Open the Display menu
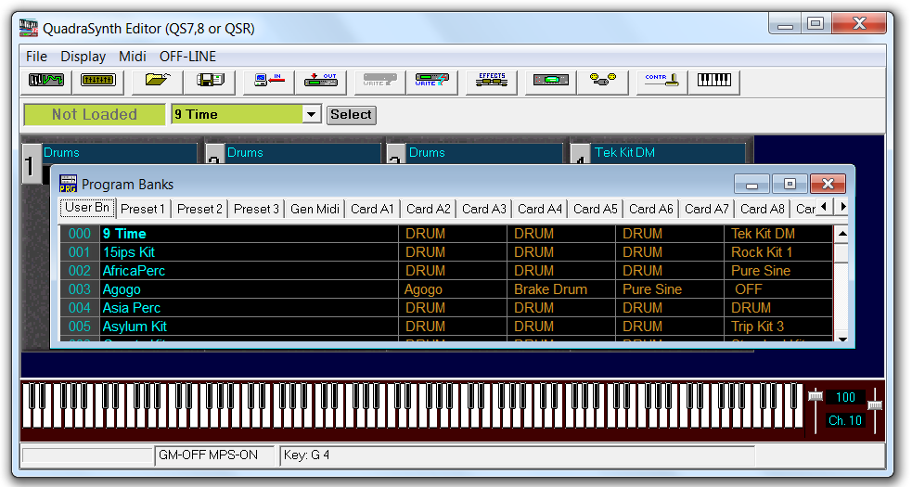The width and height of the screenshot is (912, 487). click(x=83, y=57)
